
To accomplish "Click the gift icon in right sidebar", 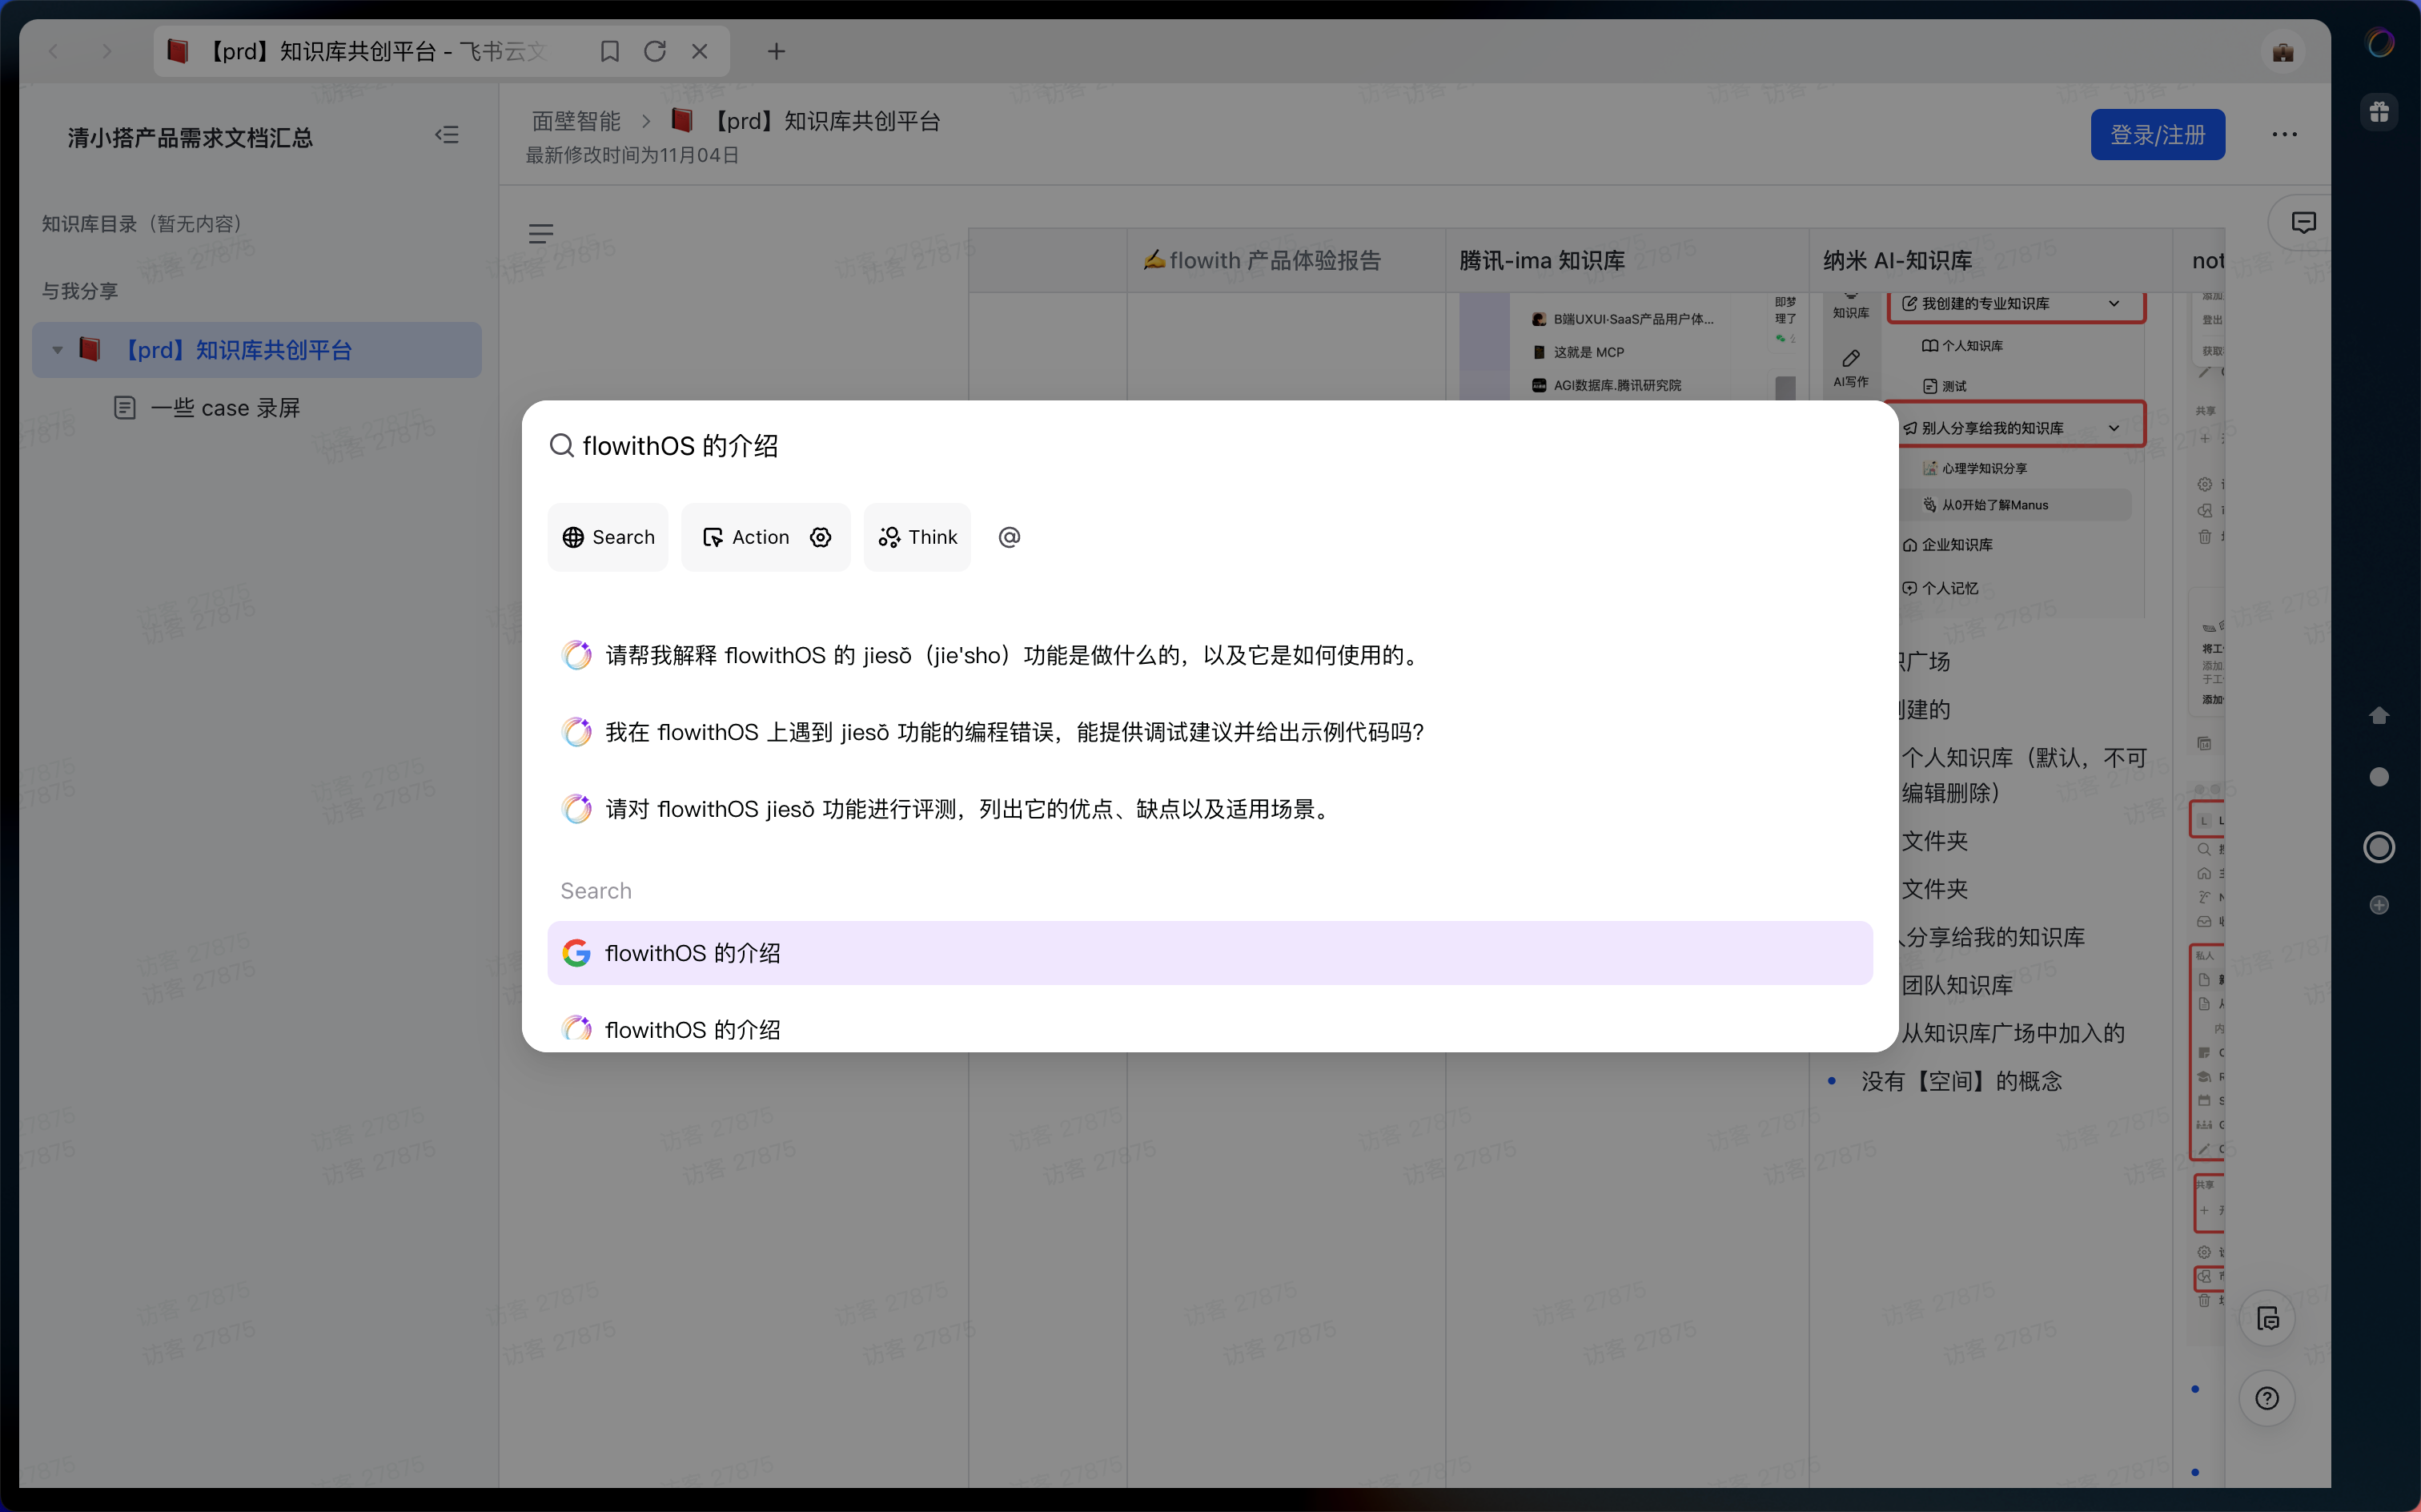I will (x=2379, y=111).
